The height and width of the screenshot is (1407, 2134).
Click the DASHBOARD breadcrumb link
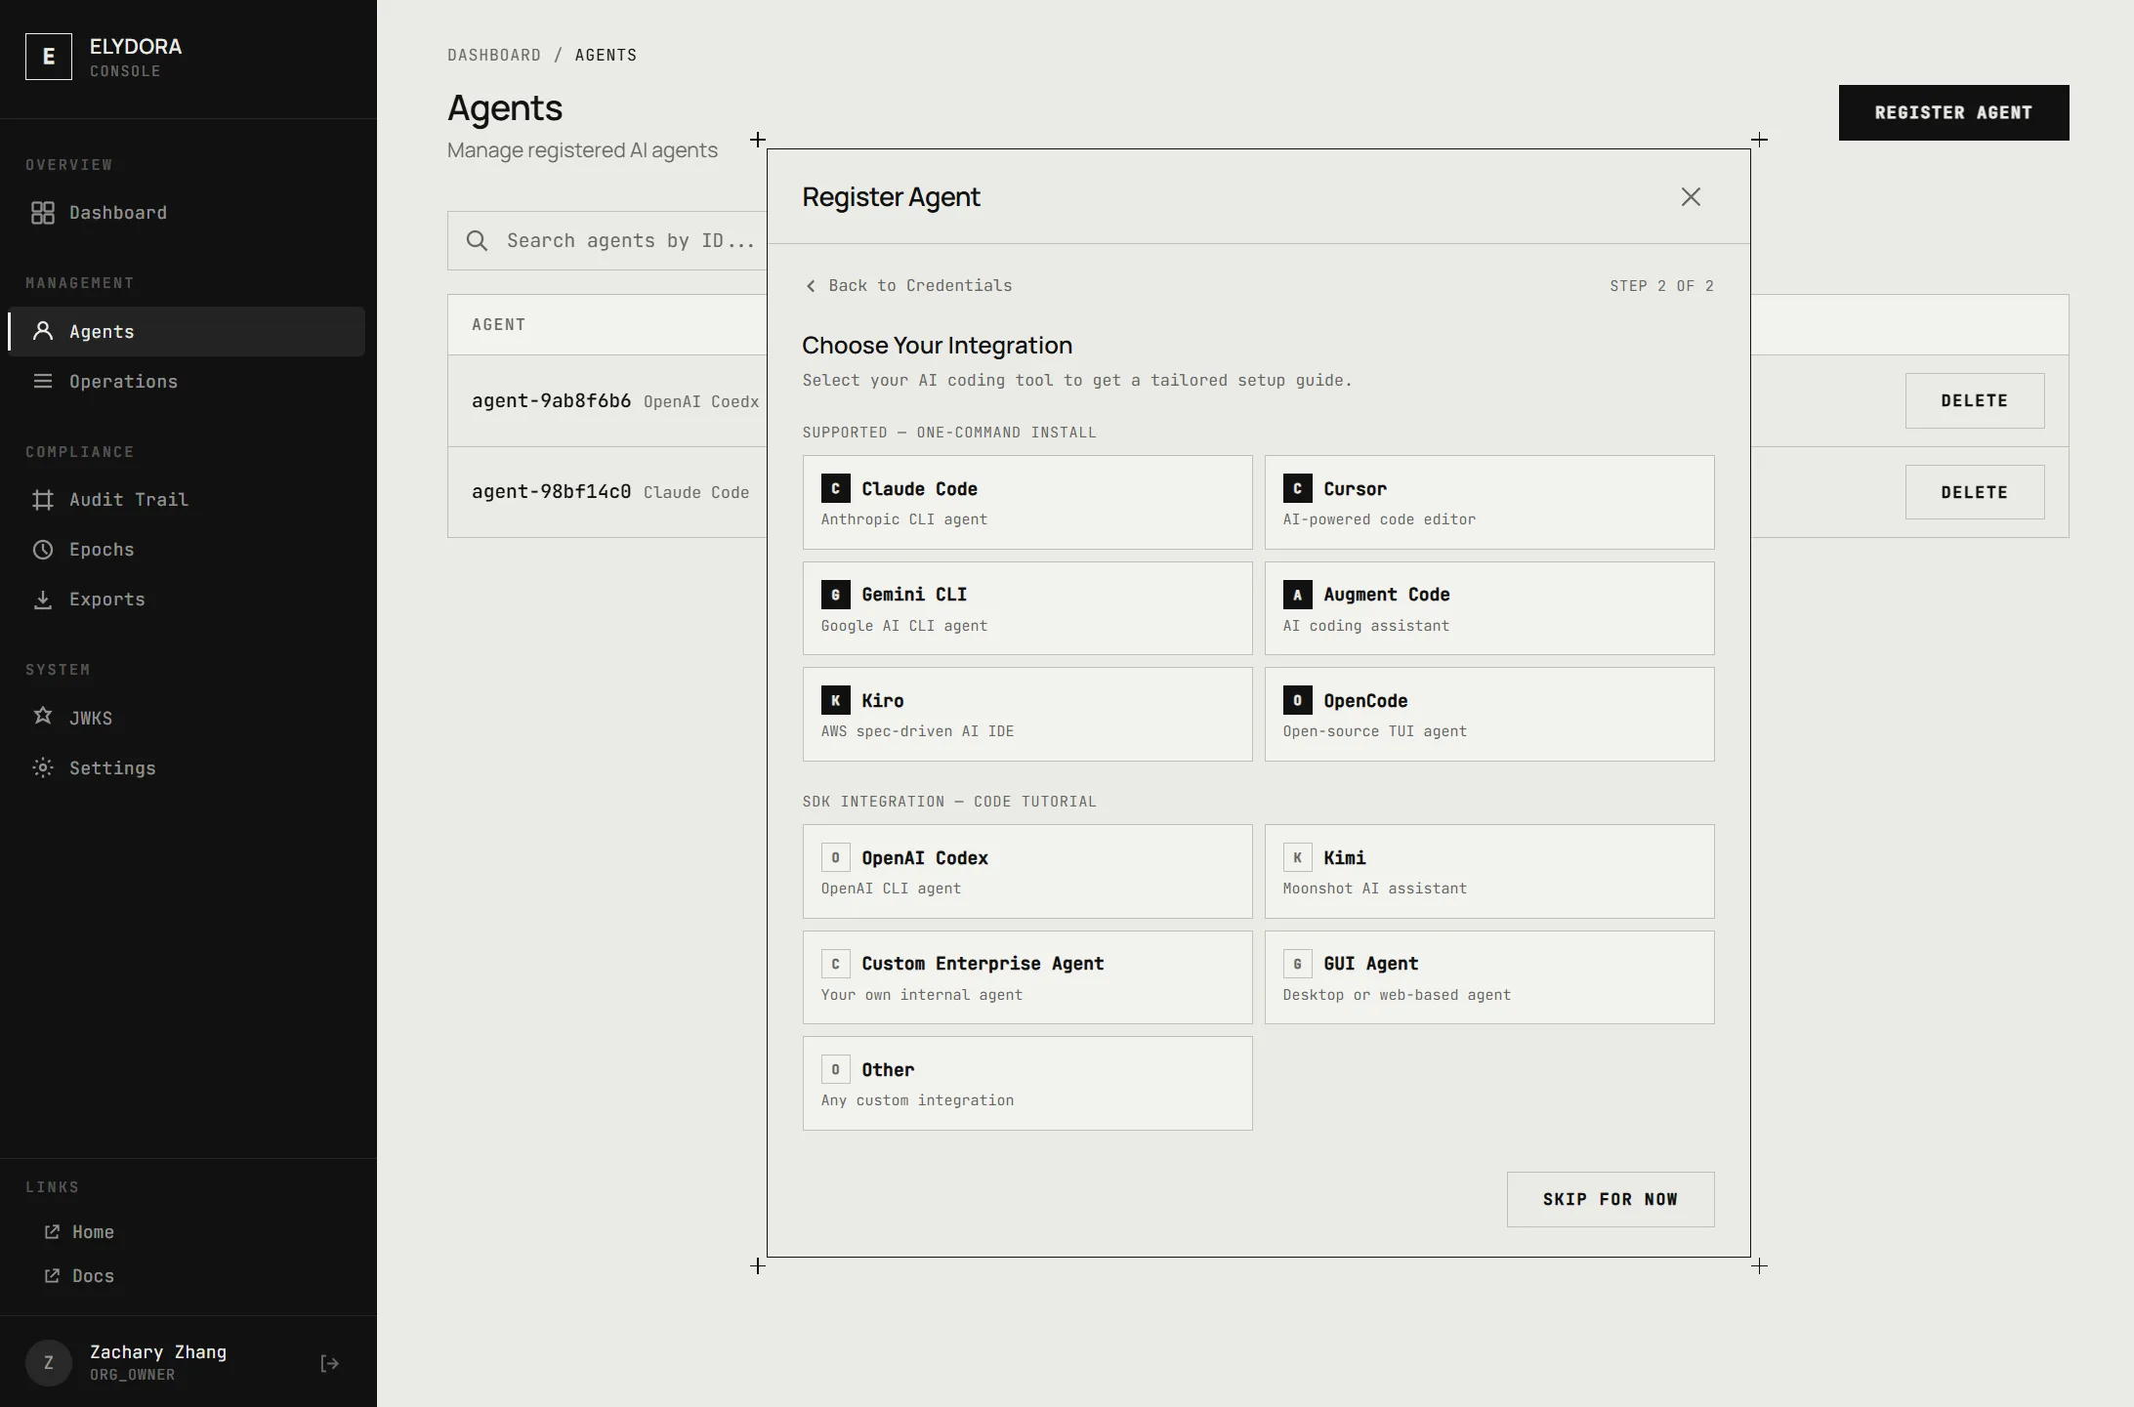[495, 55]
